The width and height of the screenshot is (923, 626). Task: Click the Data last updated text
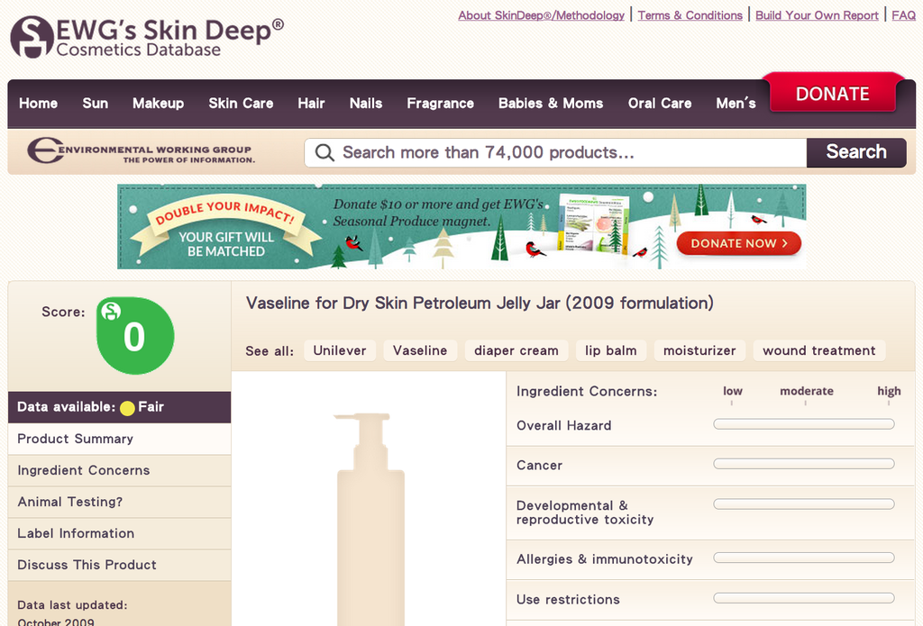click(x=72, y=613)
